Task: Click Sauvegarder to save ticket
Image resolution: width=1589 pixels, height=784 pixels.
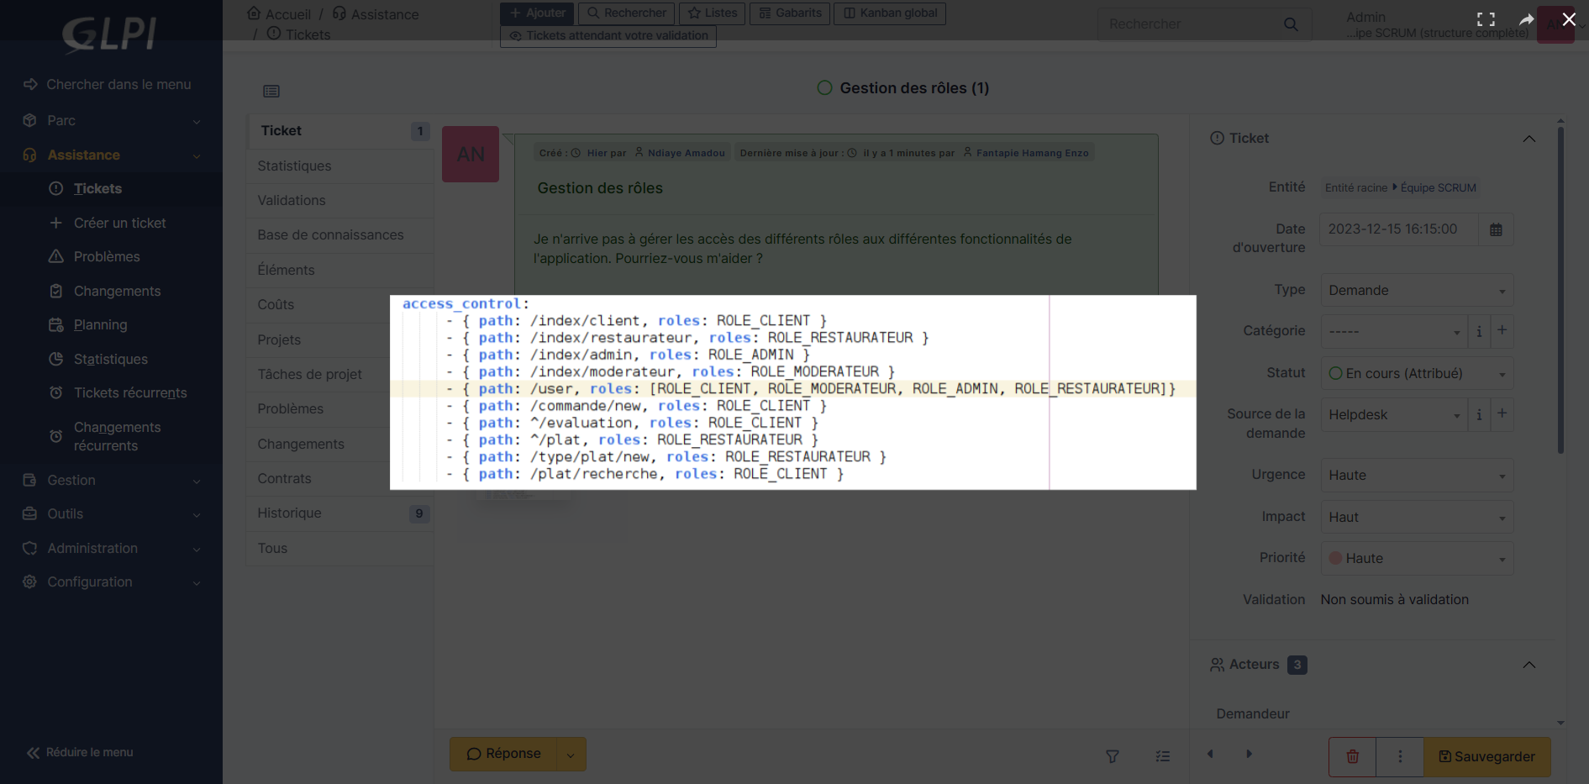Action: 1487,756
